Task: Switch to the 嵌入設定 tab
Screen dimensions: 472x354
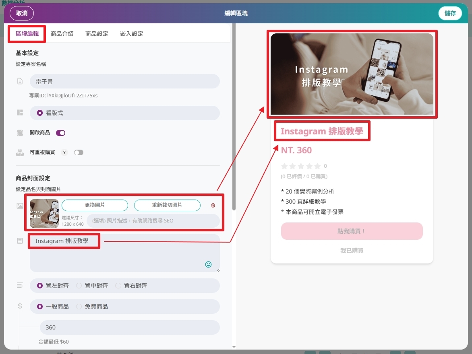Action: point(132,34)
